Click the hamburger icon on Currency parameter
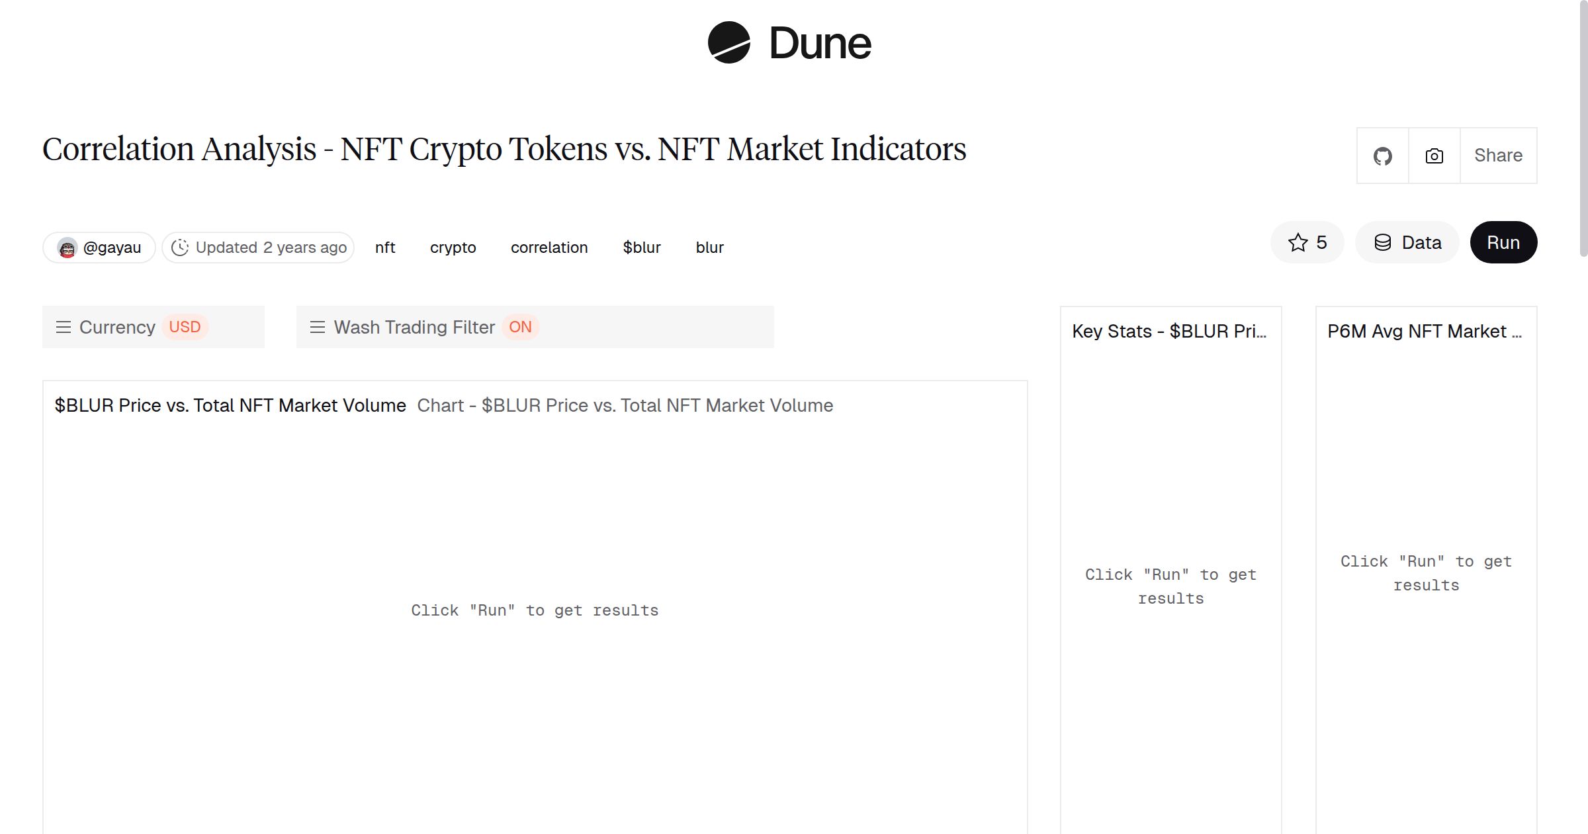 [x=64, y=326]
